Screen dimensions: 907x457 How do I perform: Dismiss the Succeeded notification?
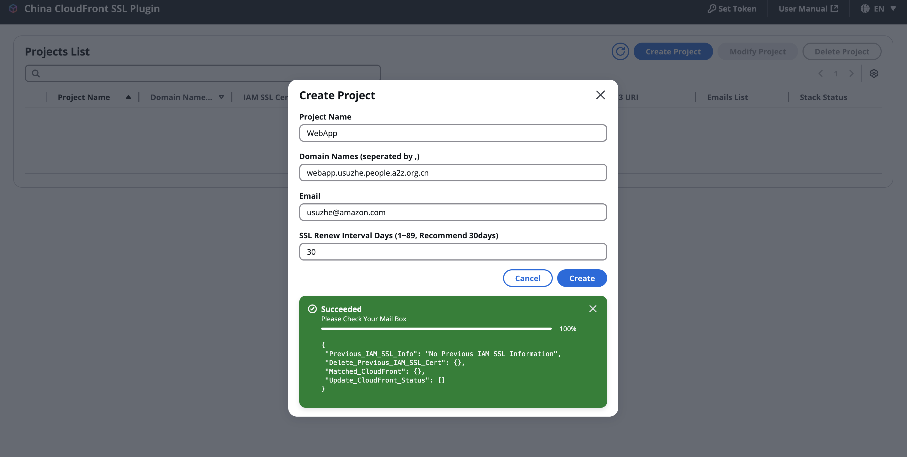pos(593,309)
